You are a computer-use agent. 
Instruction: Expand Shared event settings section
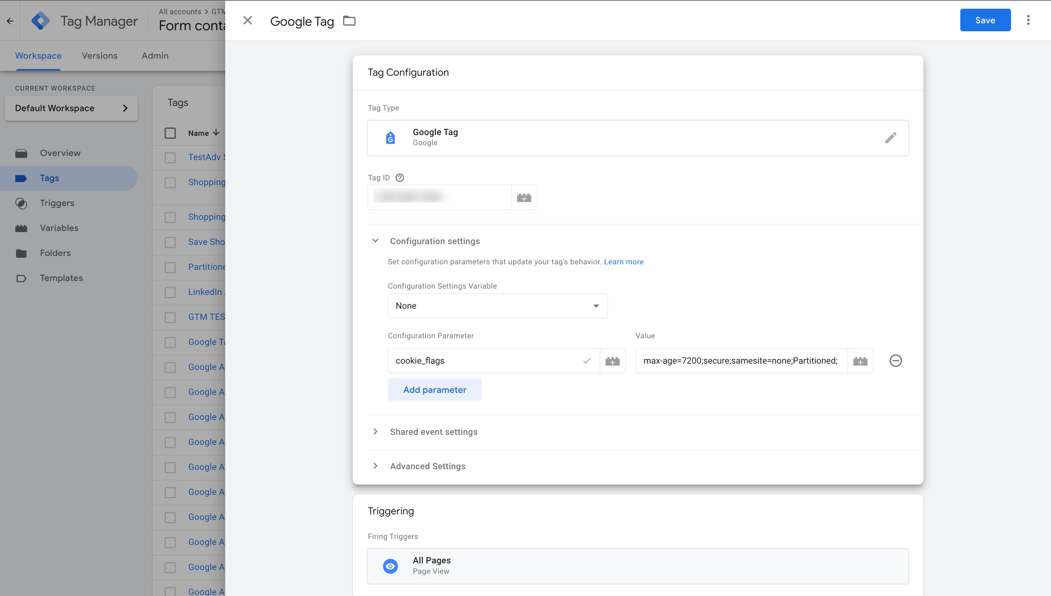433,432
